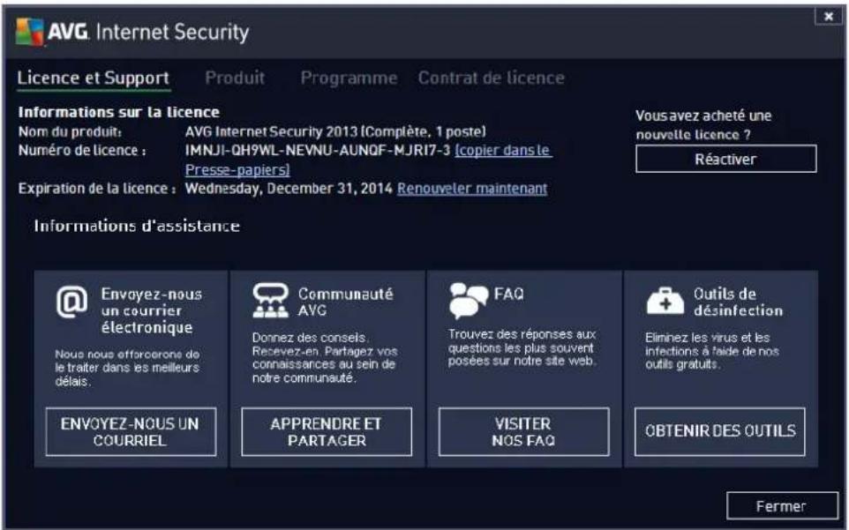
Task: Click the Informations d'assistance heading
Action: click(137, 226)
